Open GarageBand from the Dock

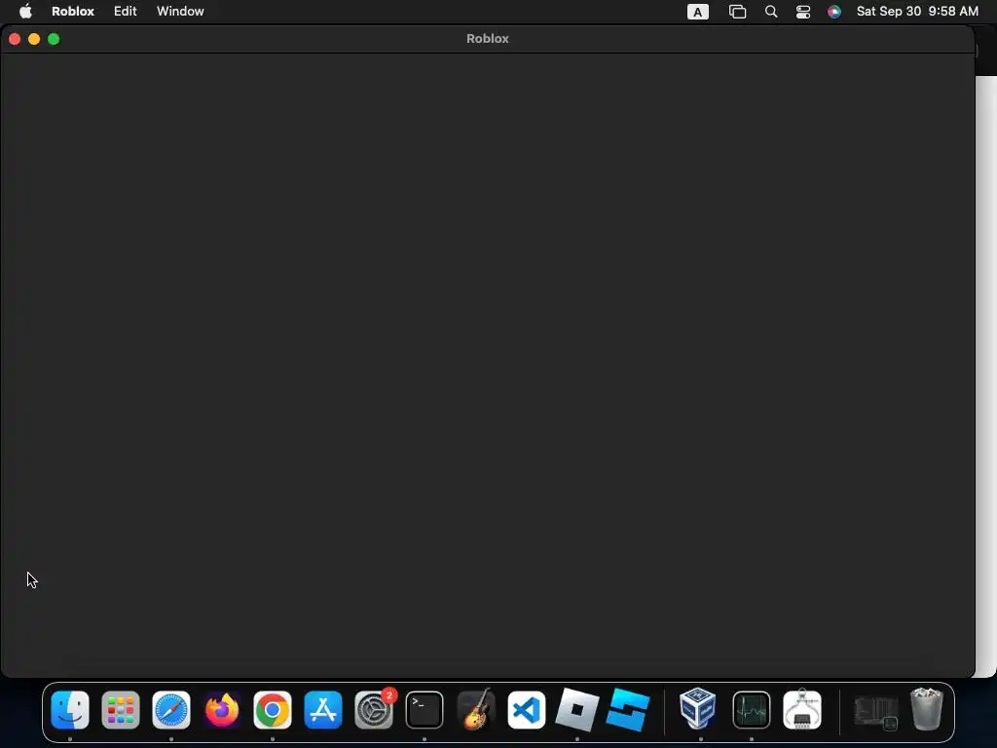pos(475,710)
